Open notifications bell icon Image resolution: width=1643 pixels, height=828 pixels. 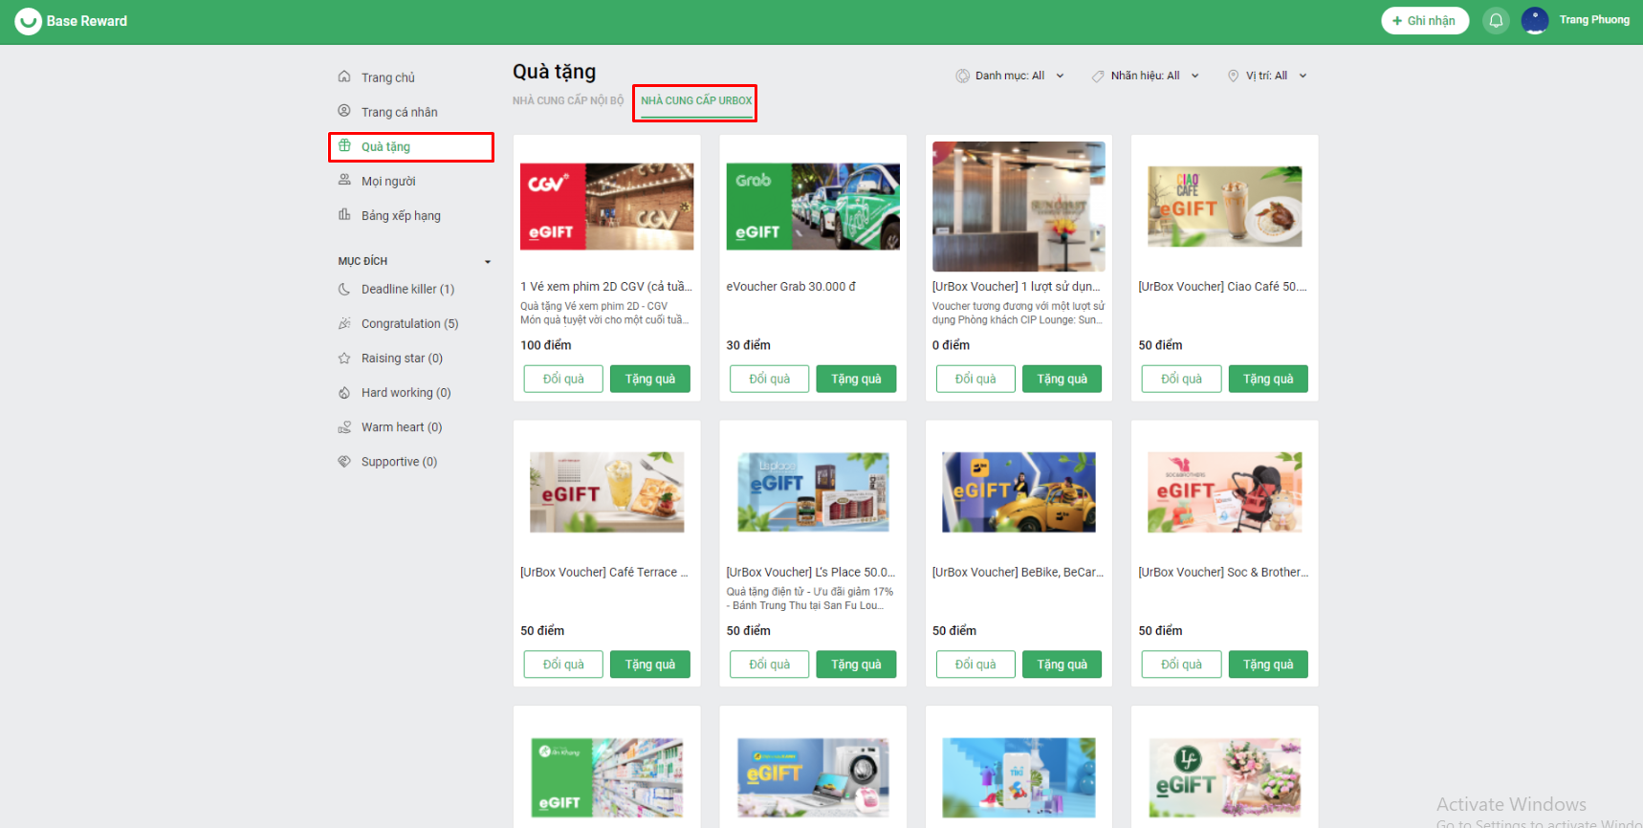click(x=1496, y=20)
